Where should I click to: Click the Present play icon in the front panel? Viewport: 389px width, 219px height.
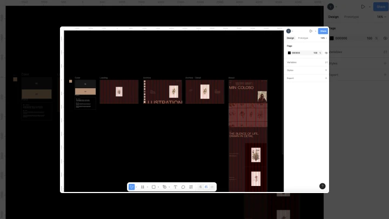[311, 31]
